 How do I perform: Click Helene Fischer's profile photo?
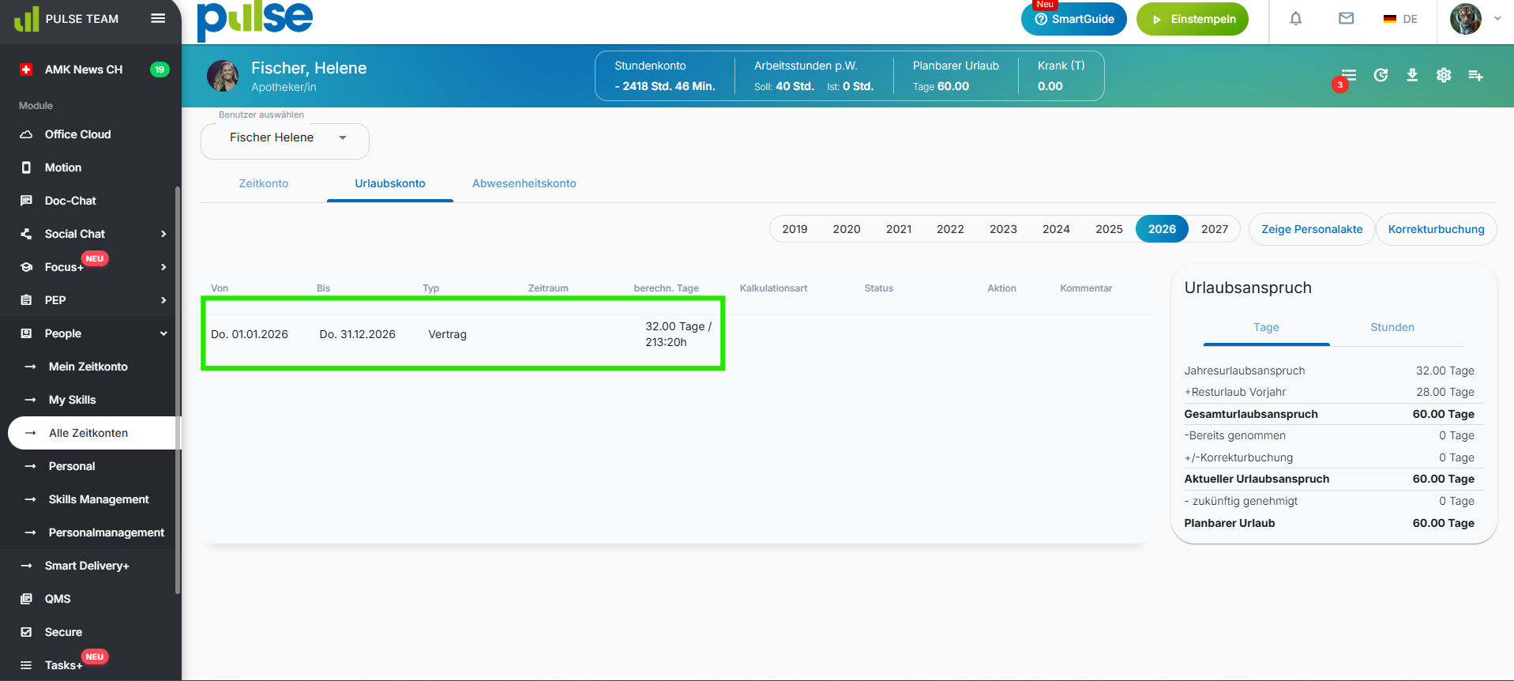click(223, 76)
